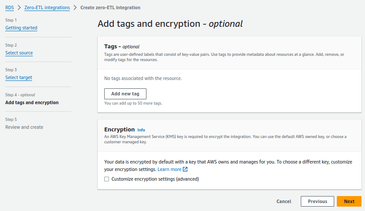
Task: Open the Info link next to Encryption
Action: tap(141, 130)
